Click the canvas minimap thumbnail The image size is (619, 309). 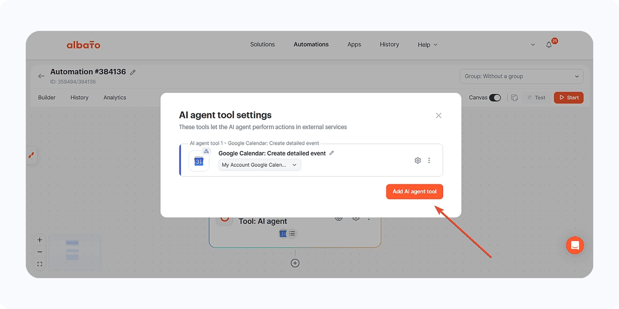75,252
